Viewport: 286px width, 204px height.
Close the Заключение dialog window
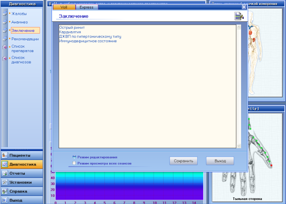tap(244, 7)
